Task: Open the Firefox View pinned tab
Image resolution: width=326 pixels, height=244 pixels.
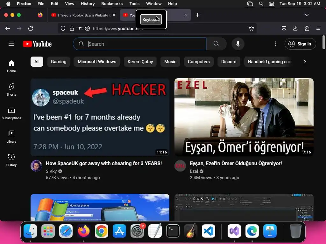Action: click(x=40, y=15)
